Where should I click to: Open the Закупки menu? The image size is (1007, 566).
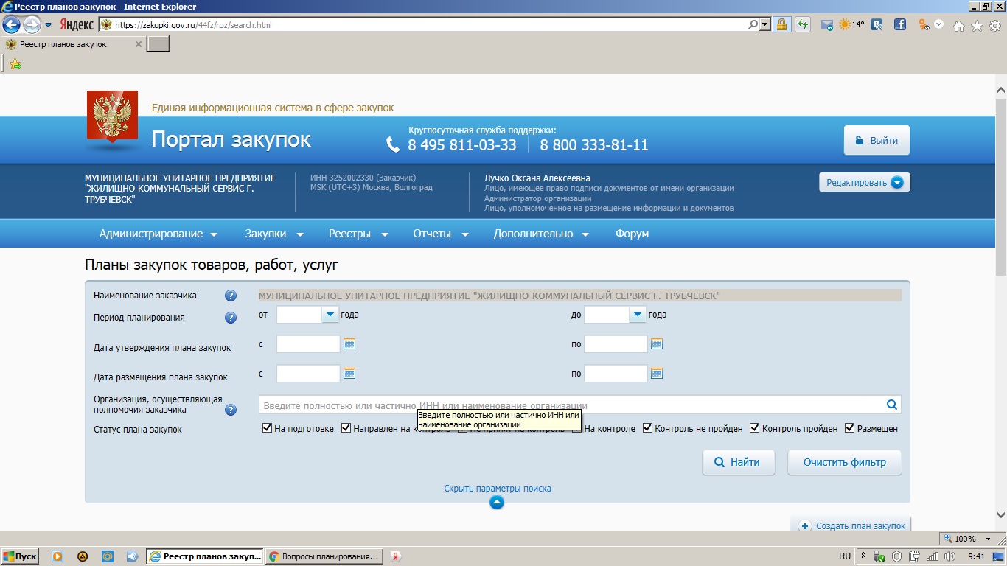tap(274, 234)
